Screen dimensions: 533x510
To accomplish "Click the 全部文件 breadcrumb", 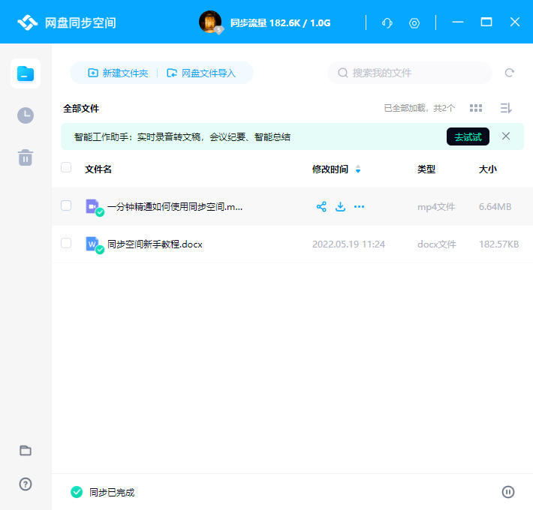I will point(81,108).
